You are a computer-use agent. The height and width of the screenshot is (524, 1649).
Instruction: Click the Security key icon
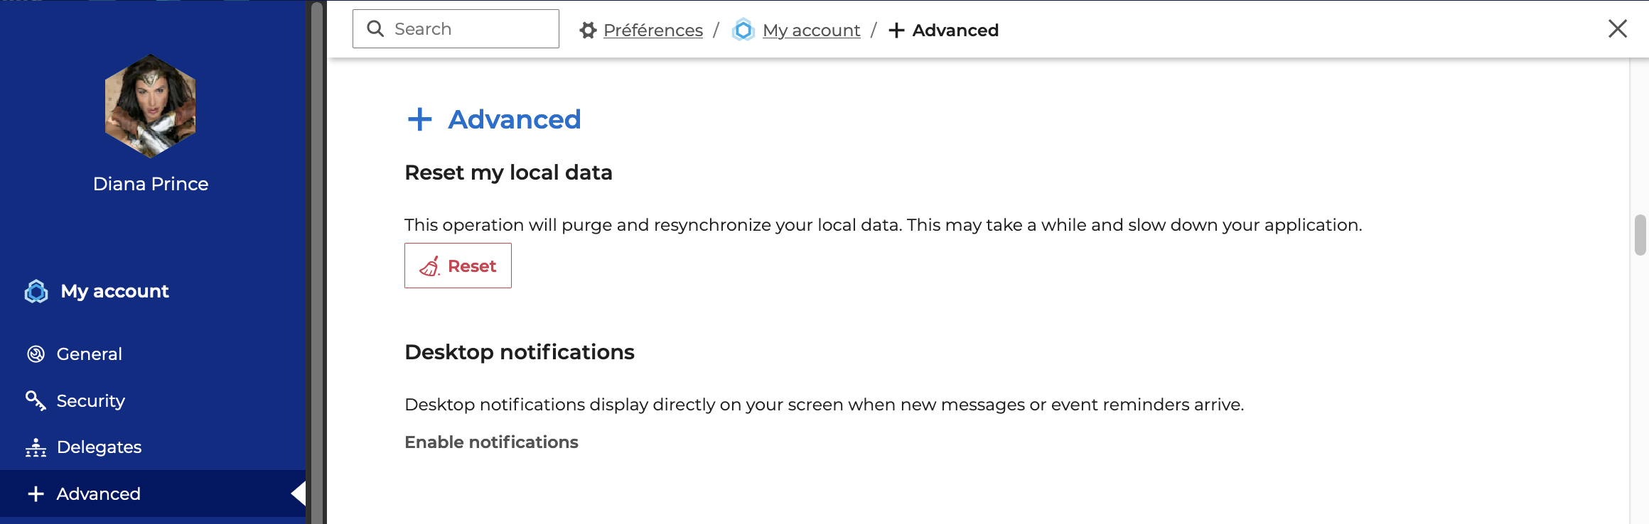point(36,400)
